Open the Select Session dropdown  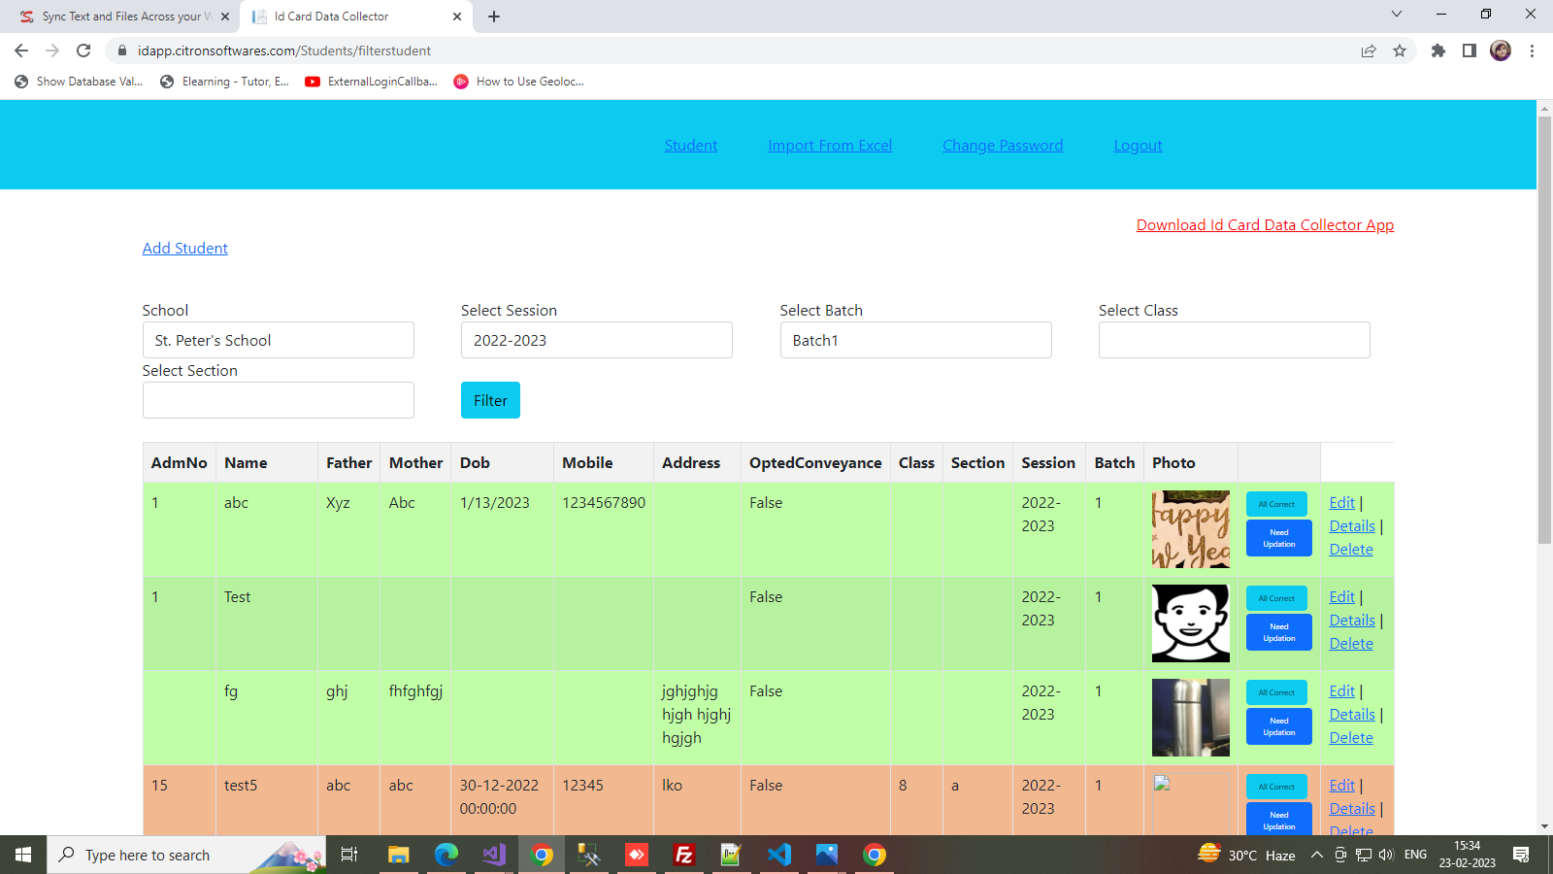596,340
